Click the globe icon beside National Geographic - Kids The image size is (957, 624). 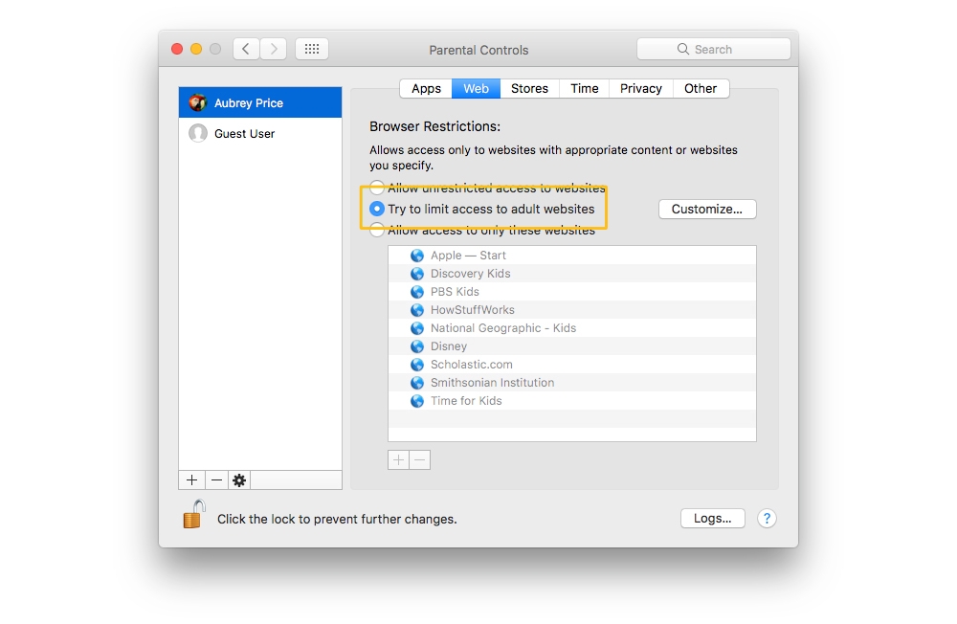point(417,328)
